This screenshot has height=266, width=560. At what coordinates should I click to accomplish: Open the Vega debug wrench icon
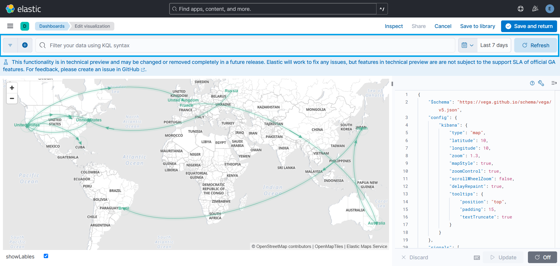pos(541,83)
